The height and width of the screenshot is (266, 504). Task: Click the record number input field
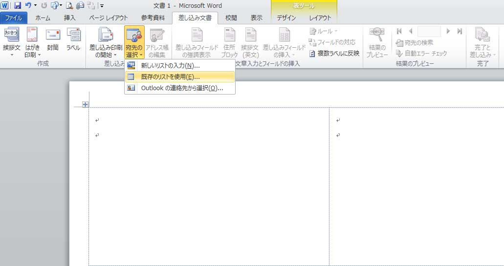[x=429, y=31]
